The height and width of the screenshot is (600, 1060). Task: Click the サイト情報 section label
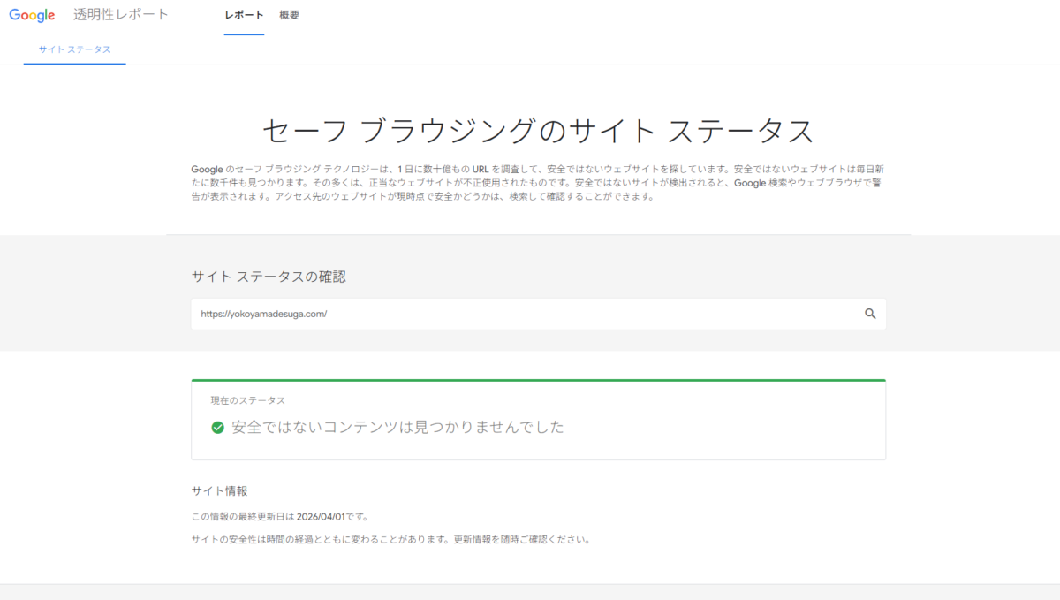219,490
